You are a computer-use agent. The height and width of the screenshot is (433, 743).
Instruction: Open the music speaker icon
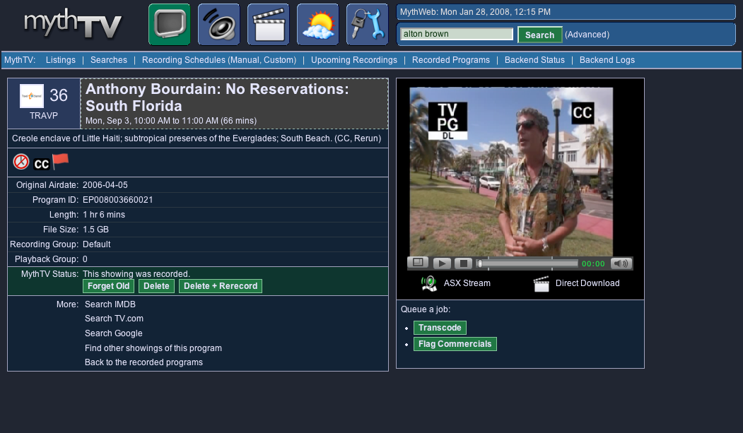(x=218, y=25)
